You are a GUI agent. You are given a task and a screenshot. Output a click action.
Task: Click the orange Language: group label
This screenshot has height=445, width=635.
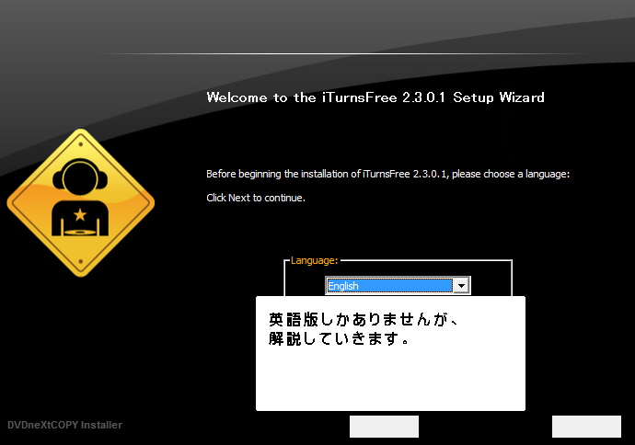(x=314, y=260)
